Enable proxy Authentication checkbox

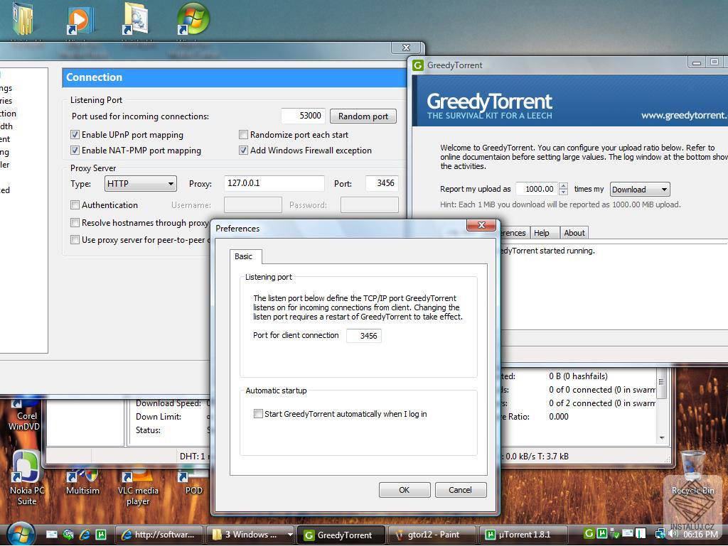tap(75, 205)
